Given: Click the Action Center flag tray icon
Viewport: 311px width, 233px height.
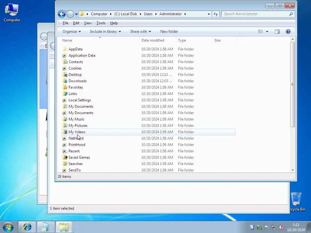Looking at the screenshot, I should click(x=267, y=227).
